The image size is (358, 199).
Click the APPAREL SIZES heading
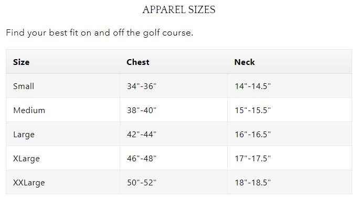tap(179, 10)
